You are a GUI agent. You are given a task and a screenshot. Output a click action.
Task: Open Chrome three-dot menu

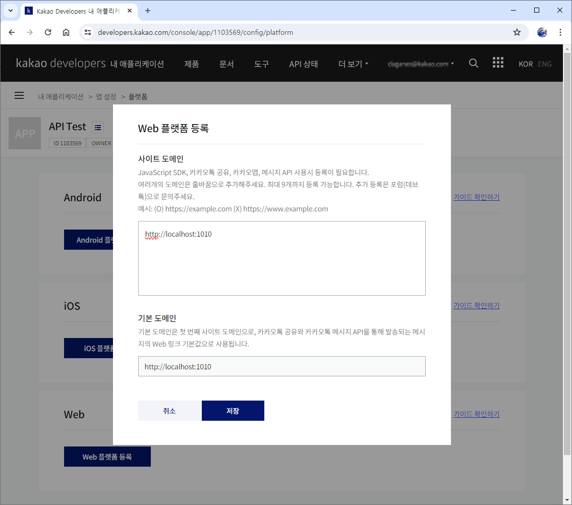pos(560,32)
